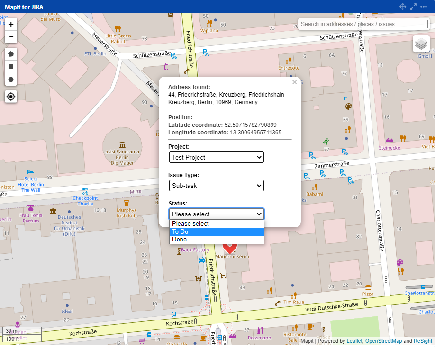Screen dimensions: 435x347
Task: Open the gadget more options menu
Action: pyautogui.click(x=425, y=7)
